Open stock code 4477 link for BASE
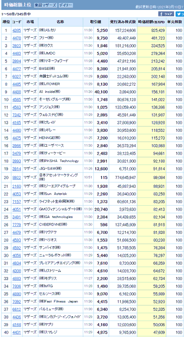184x337 pixels. point(16,69)
